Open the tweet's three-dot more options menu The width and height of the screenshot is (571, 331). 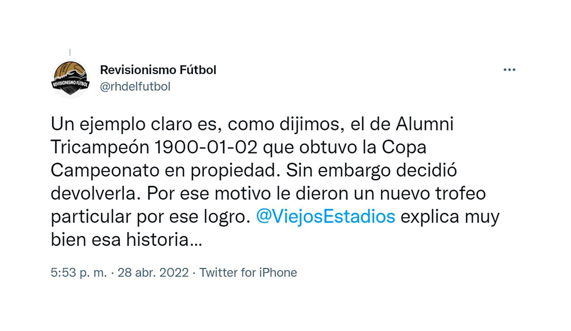click(x=509, y=70)
